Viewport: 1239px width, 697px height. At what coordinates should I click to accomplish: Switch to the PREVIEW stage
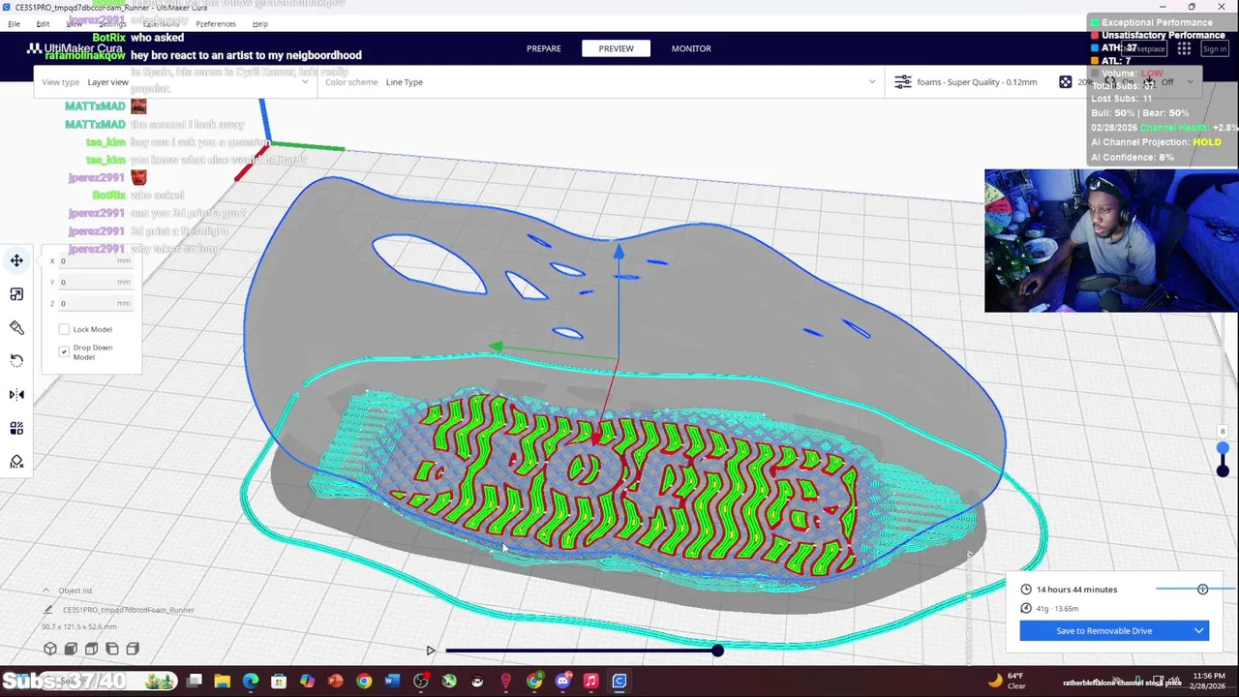click(616, 48)
